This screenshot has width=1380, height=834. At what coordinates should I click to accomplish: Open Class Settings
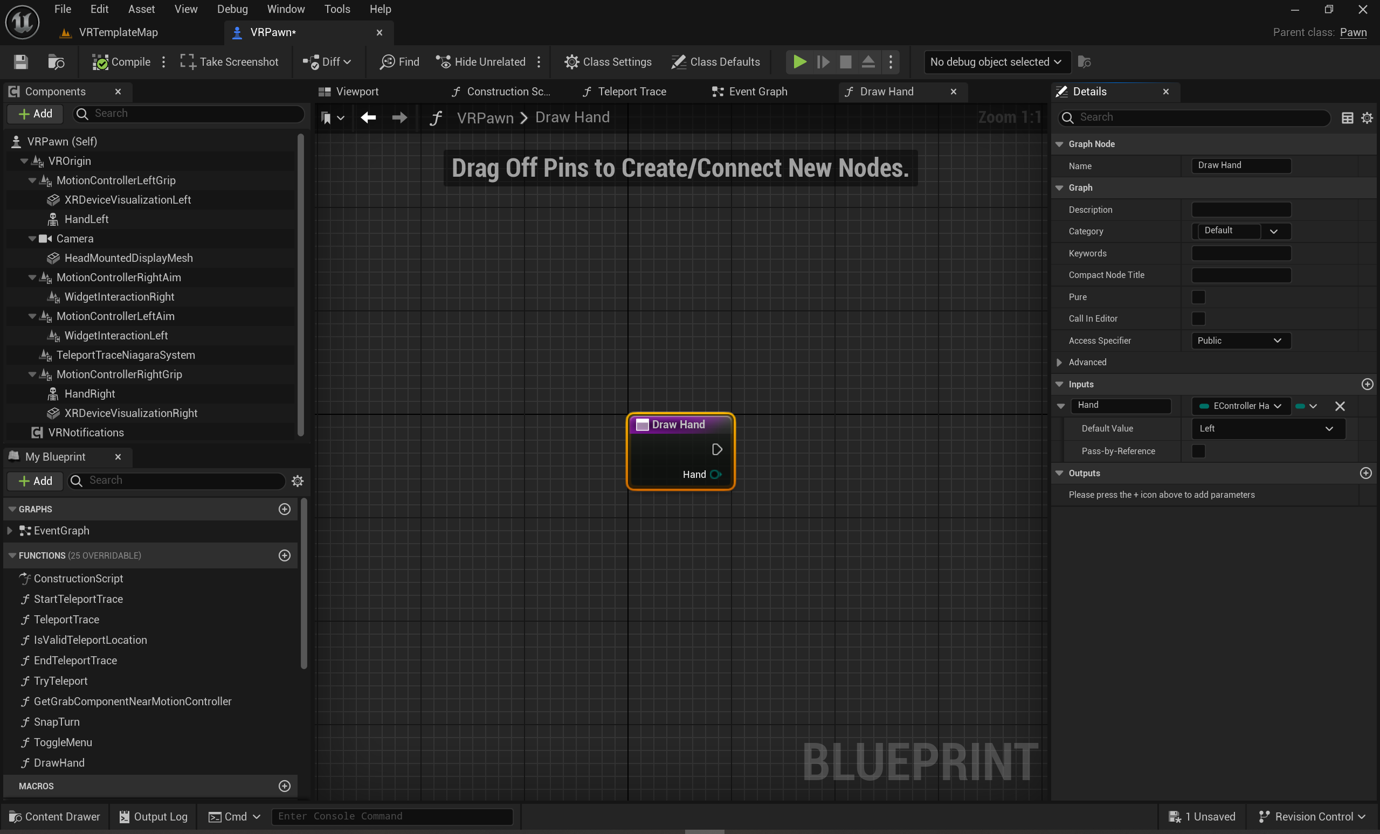click(608, 61)
